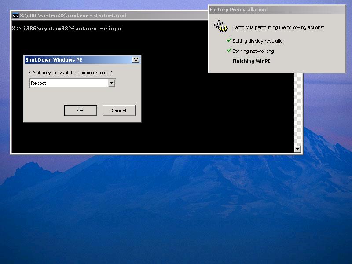Viewport: 352px width, 264px height.
Task: Click the 'factory -winpe' command line text
Action: [96, 29]
